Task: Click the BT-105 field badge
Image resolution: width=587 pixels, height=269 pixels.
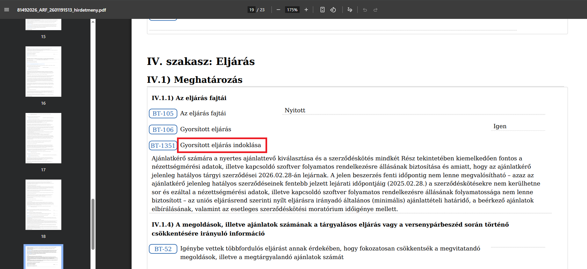Action: pyautogui.click(x=163, y=114)
